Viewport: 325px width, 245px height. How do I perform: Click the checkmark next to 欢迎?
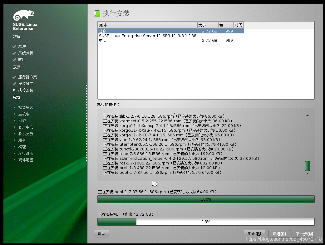click(14, 47)
